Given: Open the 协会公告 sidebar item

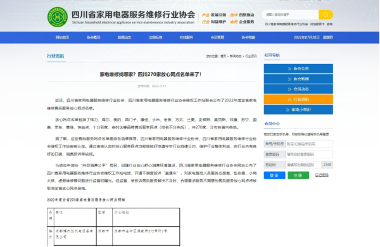Looking at the screenshot, I should [298, 68].
